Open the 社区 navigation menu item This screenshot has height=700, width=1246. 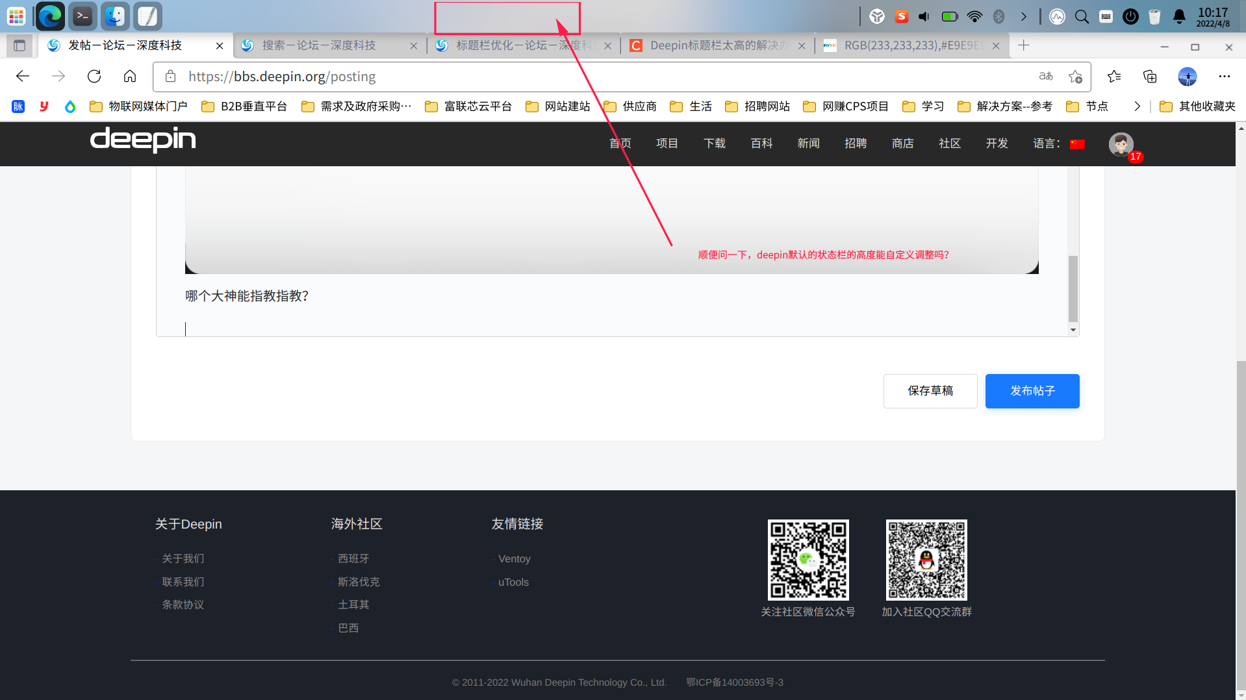tap(949, 144)
